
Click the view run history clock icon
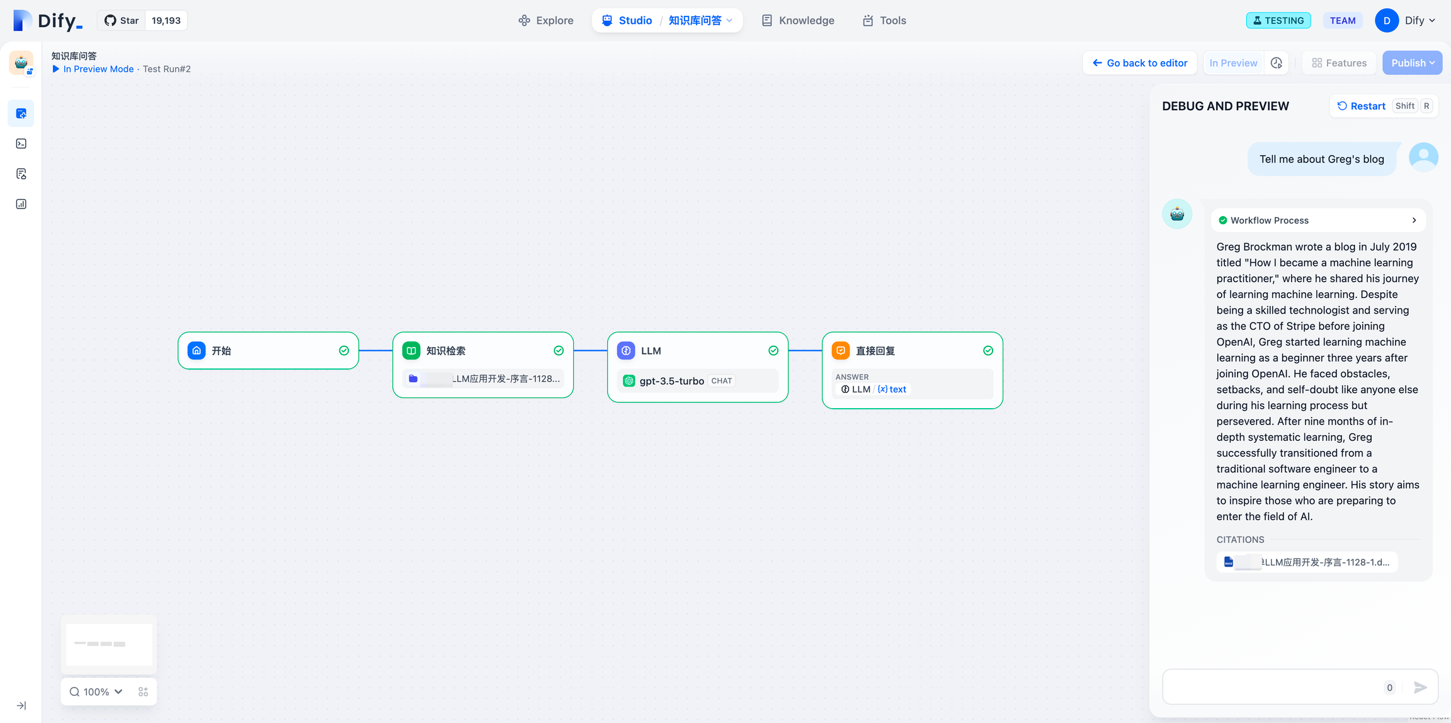coord(1277,63)
